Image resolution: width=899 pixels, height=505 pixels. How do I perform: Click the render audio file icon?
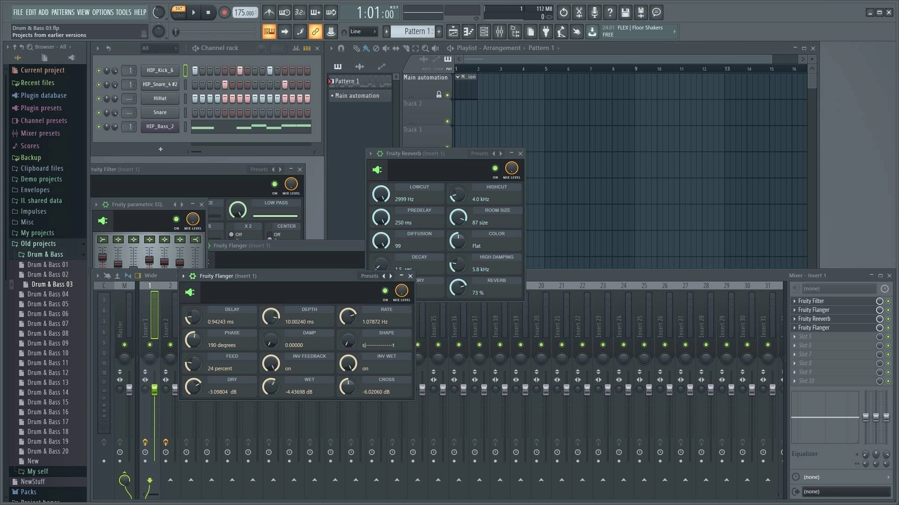click(x=641, y=13)
